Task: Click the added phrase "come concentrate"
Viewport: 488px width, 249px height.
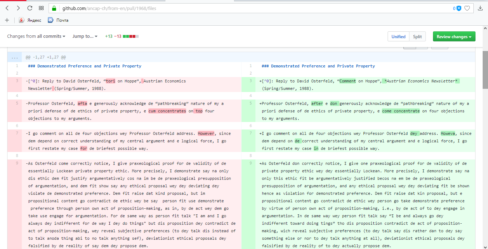Action: click(x=401, y=111)
